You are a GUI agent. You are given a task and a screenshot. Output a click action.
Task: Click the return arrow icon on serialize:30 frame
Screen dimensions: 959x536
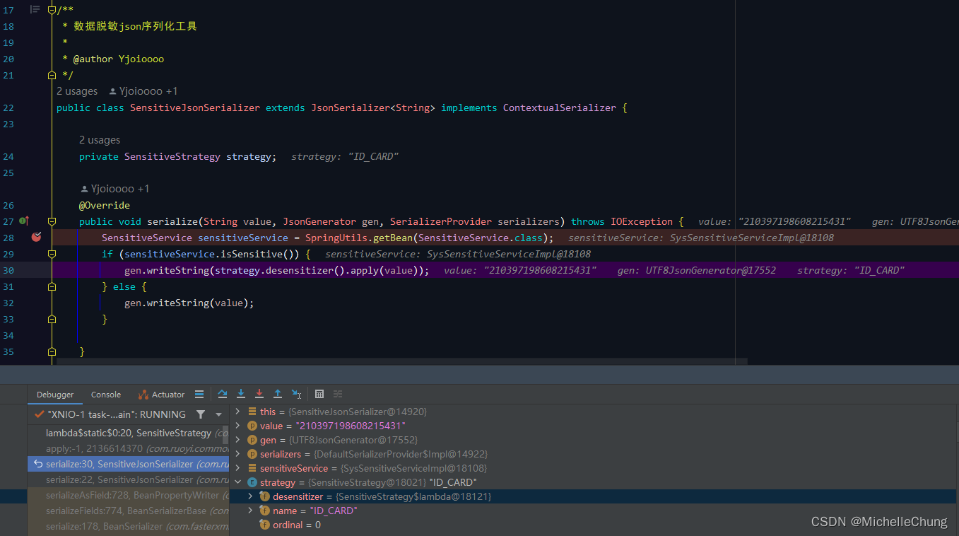pos(39,464)
